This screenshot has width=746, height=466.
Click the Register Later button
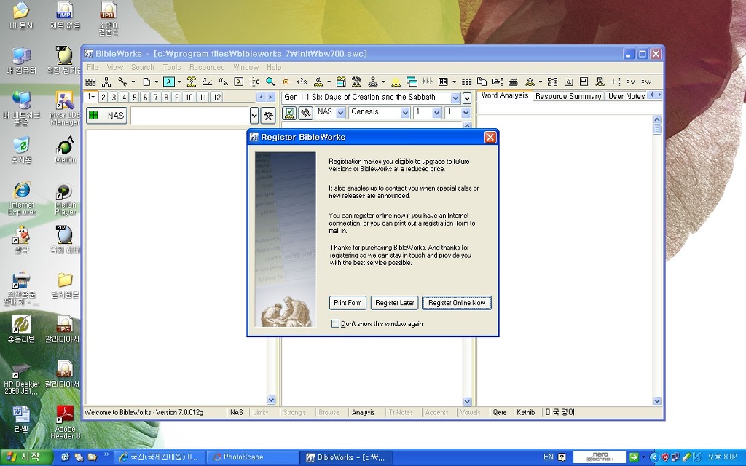394,303
